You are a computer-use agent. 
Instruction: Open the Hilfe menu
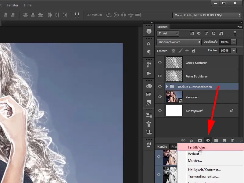click(x=27, y=5)
